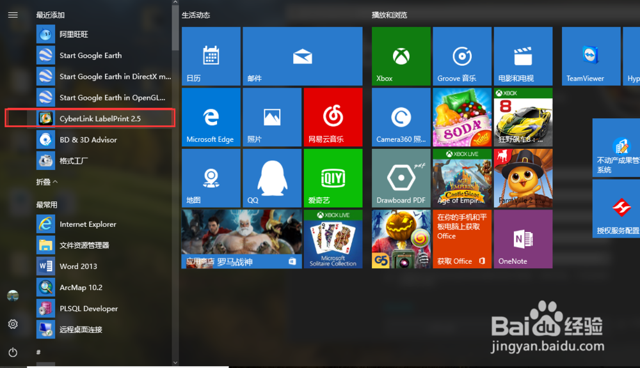Open the 授权服务配置 tile
640x368 pixels.
pos(616,209)
